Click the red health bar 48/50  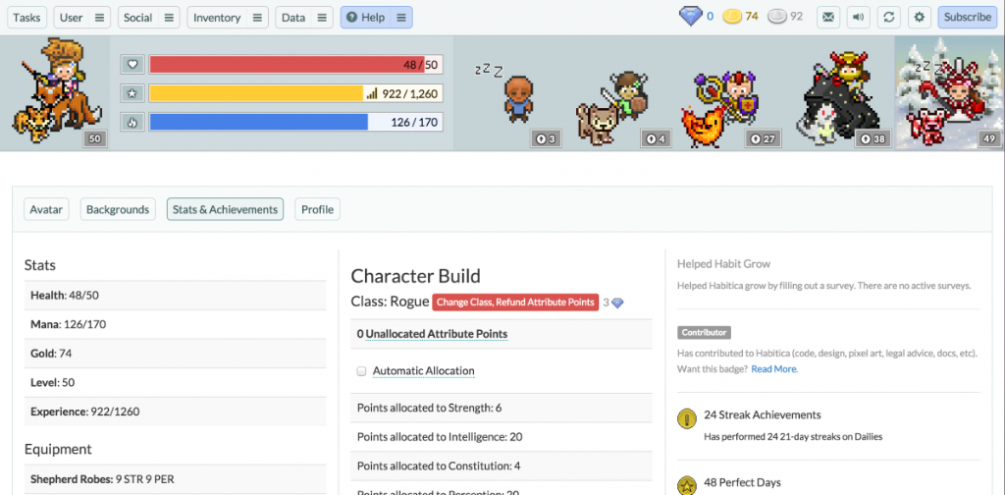click(295, 64)
